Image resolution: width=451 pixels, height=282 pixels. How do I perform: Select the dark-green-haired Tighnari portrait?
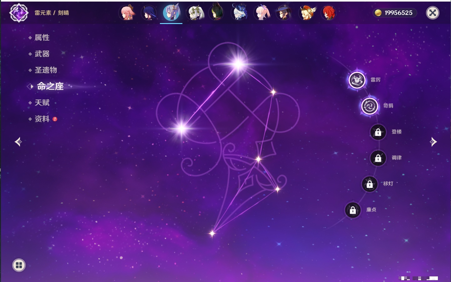point(216,13)
